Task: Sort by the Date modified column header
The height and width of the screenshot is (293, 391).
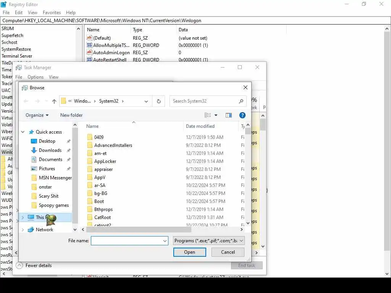Action: 200,126
